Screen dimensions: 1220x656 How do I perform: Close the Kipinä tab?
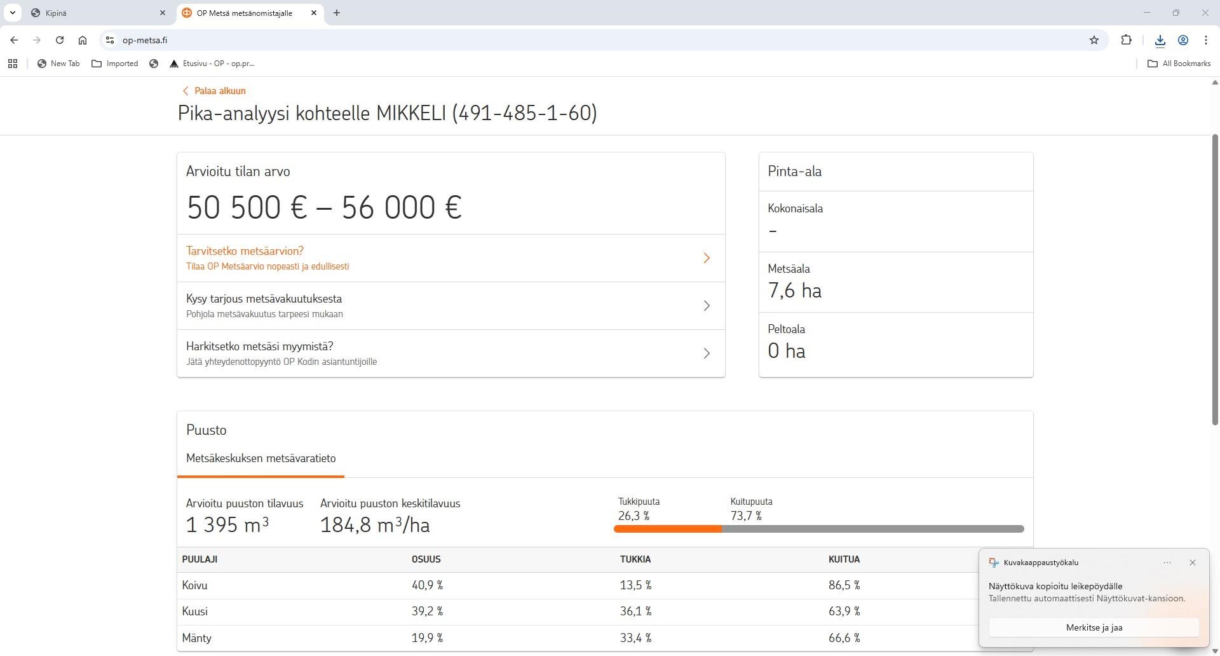pyautogui.click(x=163, y=13)
